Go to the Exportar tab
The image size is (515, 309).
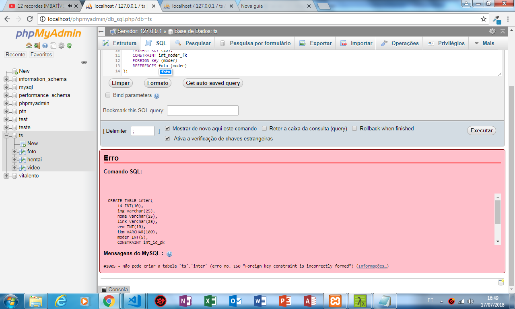point(315,43)
